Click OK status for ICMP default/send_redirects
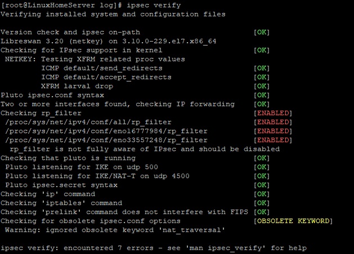This screenshot has height=254, width=354. (x=262, y=69)
